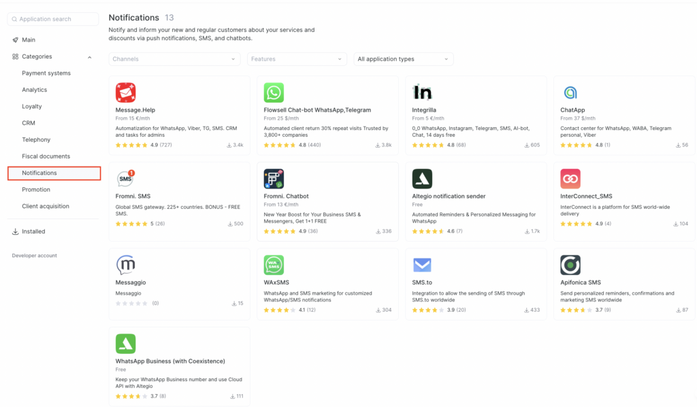Click the Message.Help red envelope app icon
Viewport: 697px width, 407px height.
pyautogui.click(x=125, y=93)
